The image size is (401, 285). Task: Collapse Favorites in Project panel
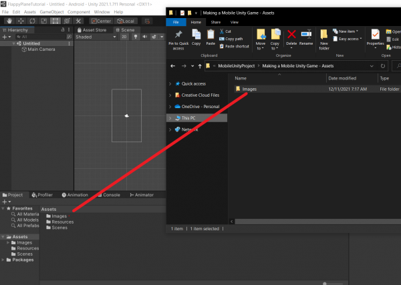(3, 208)
